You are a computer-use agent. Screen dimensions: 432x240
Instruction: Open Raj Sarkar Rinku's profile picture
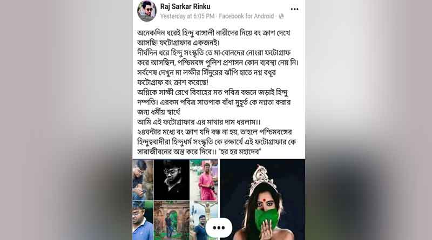point(147,11)
